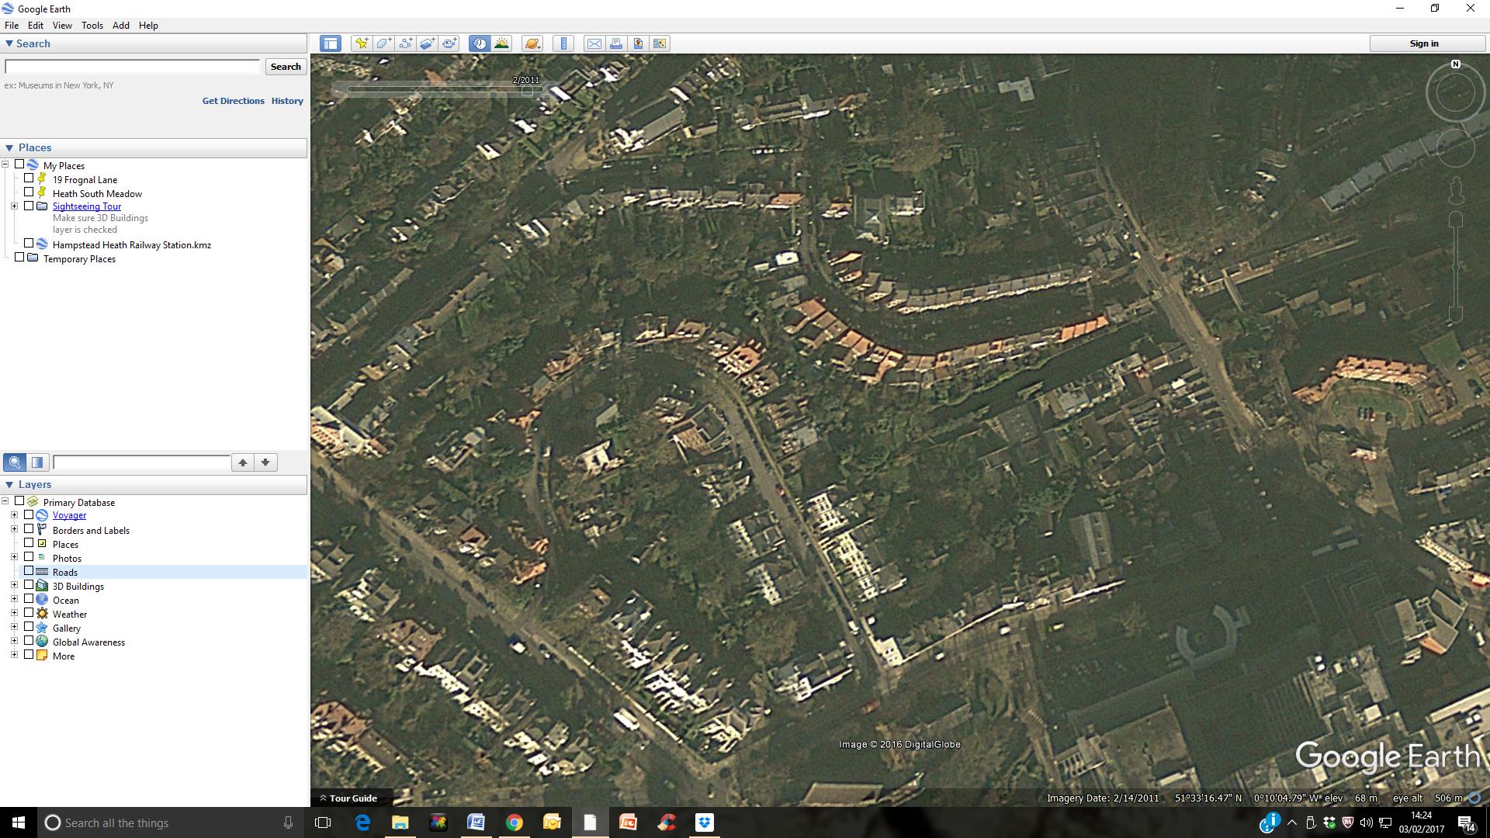
Task: Toggle the Temporary Places checkbox
Action: tap(19, 258)
